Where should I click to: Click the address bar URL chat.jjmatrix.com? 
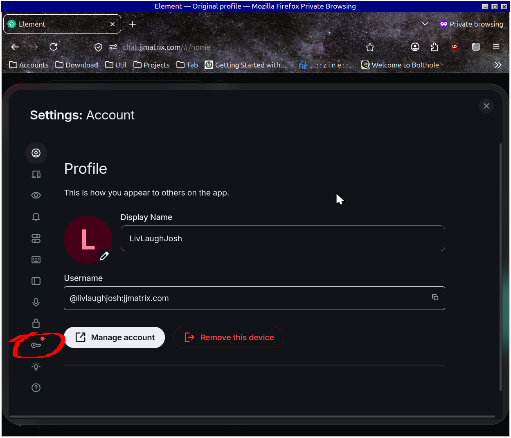point(167,47)
